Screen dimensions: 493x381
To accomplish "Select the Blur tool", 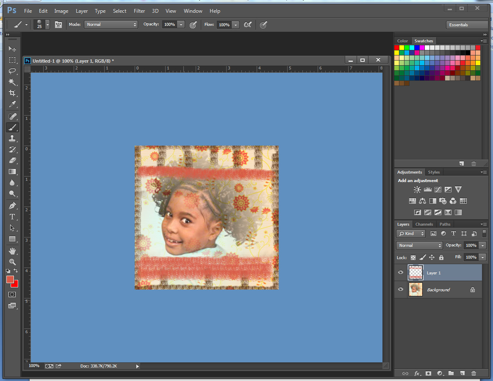I will (12, 182).
